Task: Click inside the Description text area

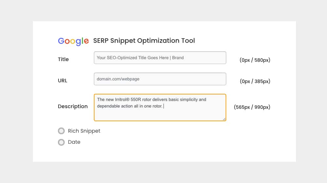Action: (160, 108)
